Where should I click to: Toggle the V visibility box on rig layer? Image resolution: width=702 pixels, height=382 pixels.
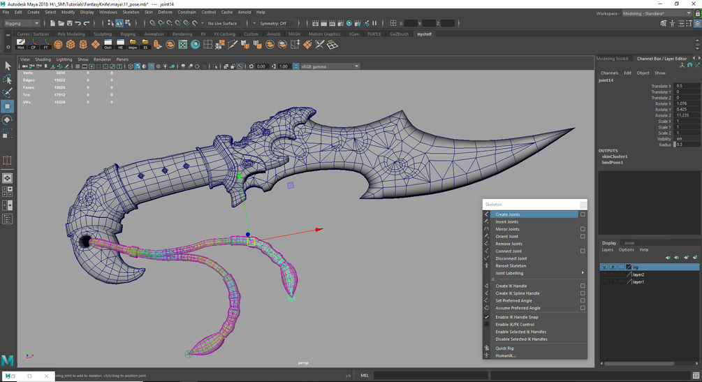[604, 267]
